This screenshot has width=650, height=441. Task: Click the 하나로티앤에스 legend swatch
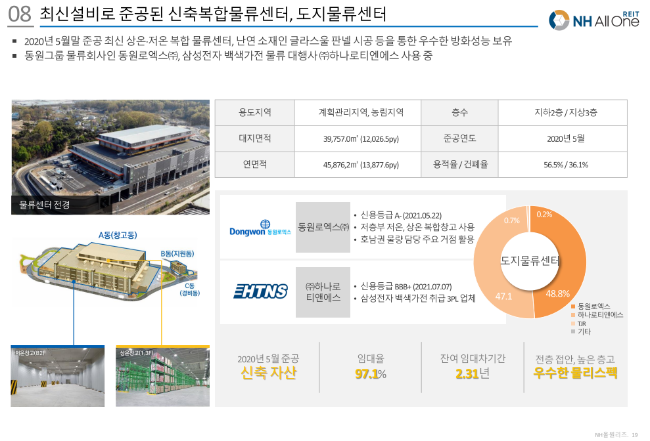point(573,315)
